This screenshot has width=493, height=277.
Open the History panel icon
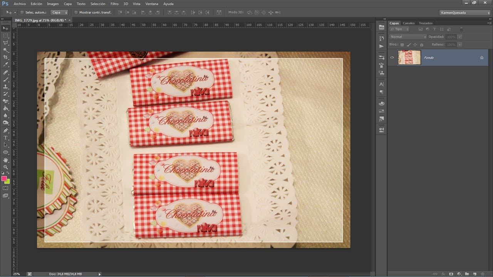382,38
